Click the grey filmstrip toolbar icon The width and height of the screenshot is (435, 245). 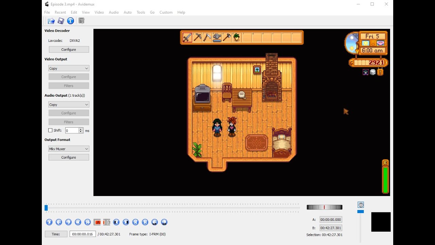point(82,21)
